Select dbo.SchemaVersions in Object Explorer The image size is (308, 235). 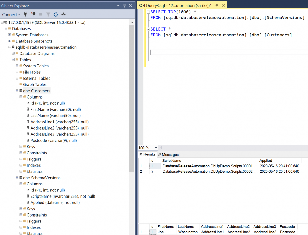tap(42, 178)
